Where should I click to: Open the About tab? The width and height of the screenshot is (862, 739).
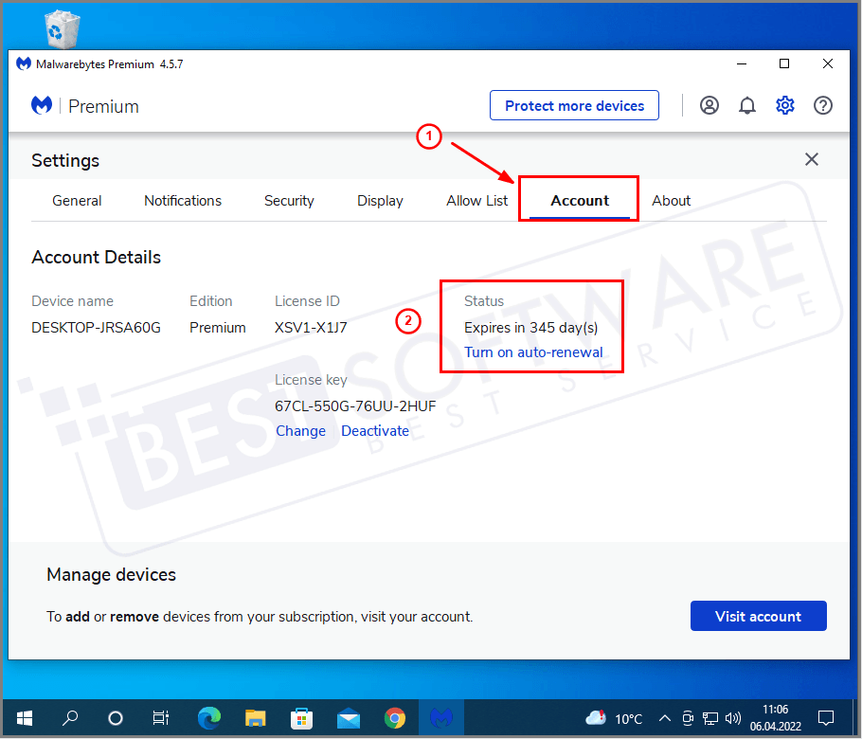click(x=671, y=200)
